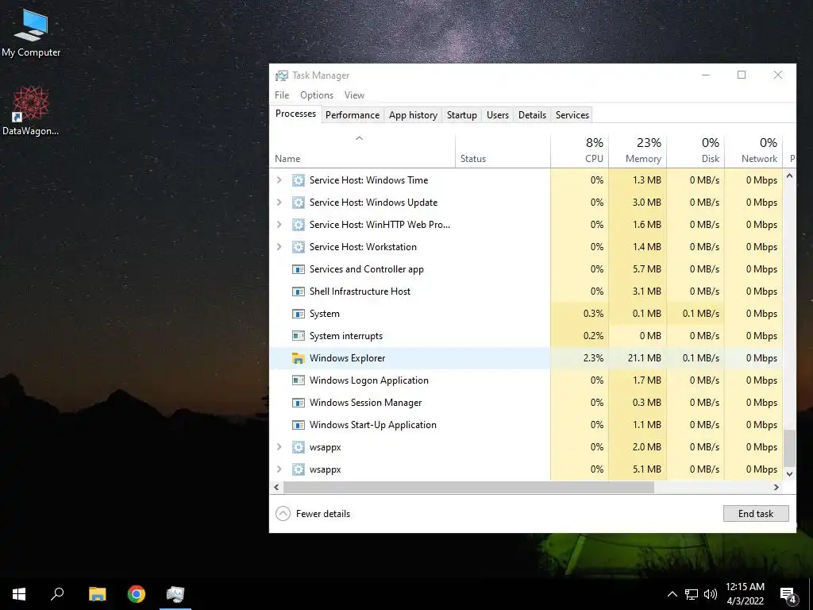Click the horizontal scrollbar thumb

tap(468, 487)
